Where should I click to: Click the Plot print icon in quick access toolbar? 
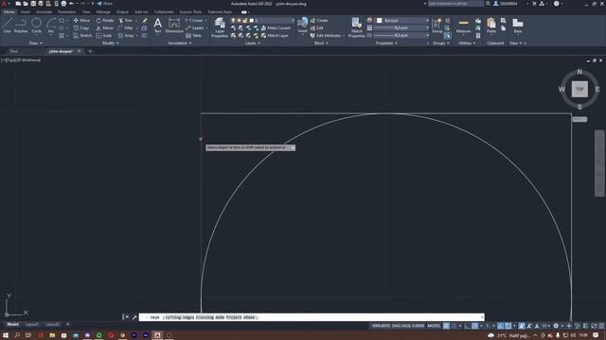63,4
